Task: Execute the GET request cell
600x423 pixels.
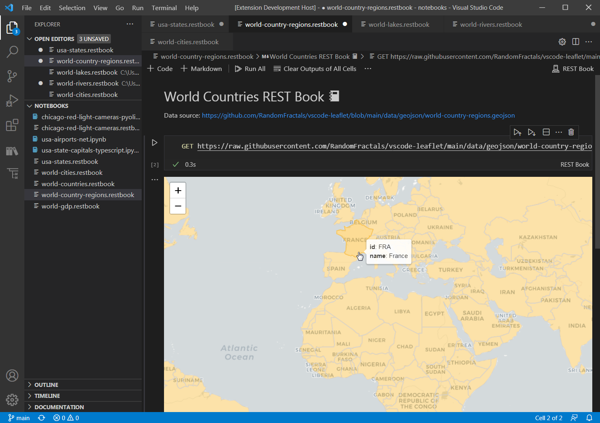Action: click(154, 143)
